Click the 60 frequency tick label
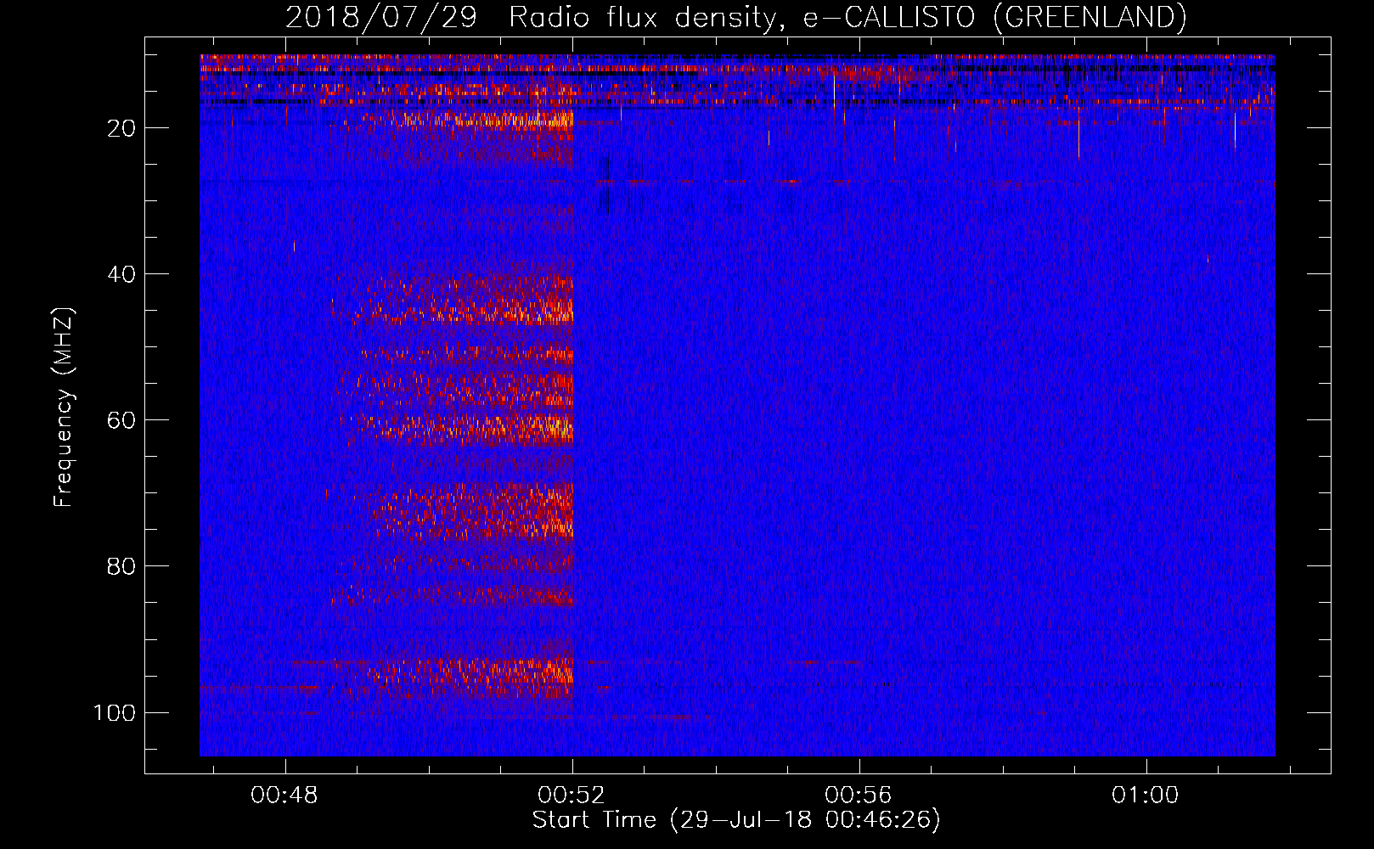 click(121, 420)
